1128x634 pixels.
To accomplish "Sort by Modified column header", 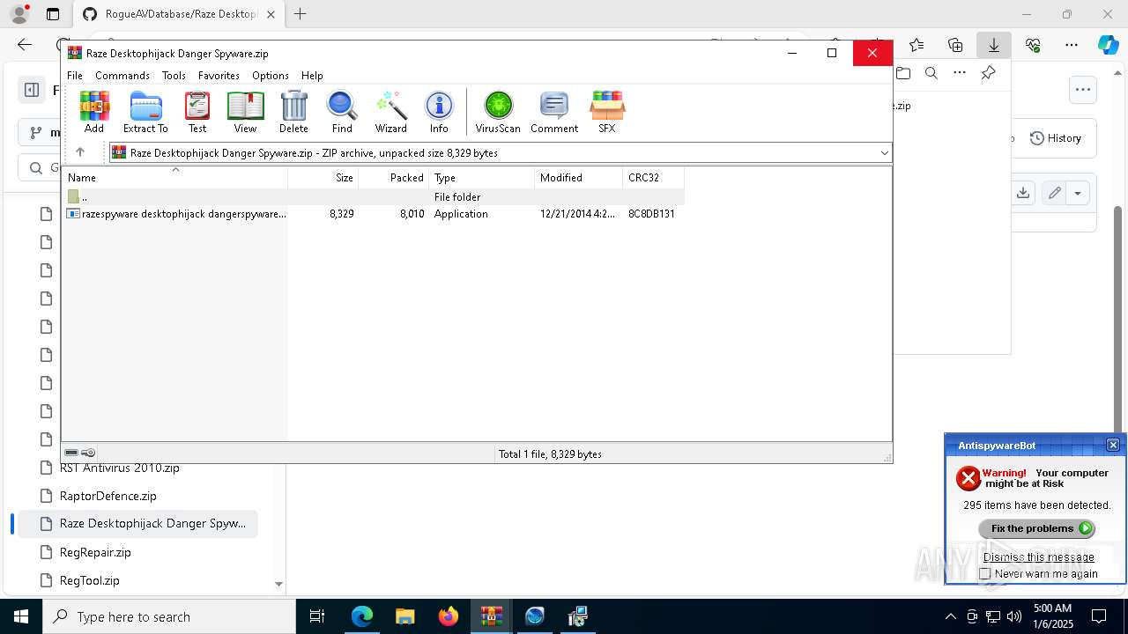I will point(579,178).
